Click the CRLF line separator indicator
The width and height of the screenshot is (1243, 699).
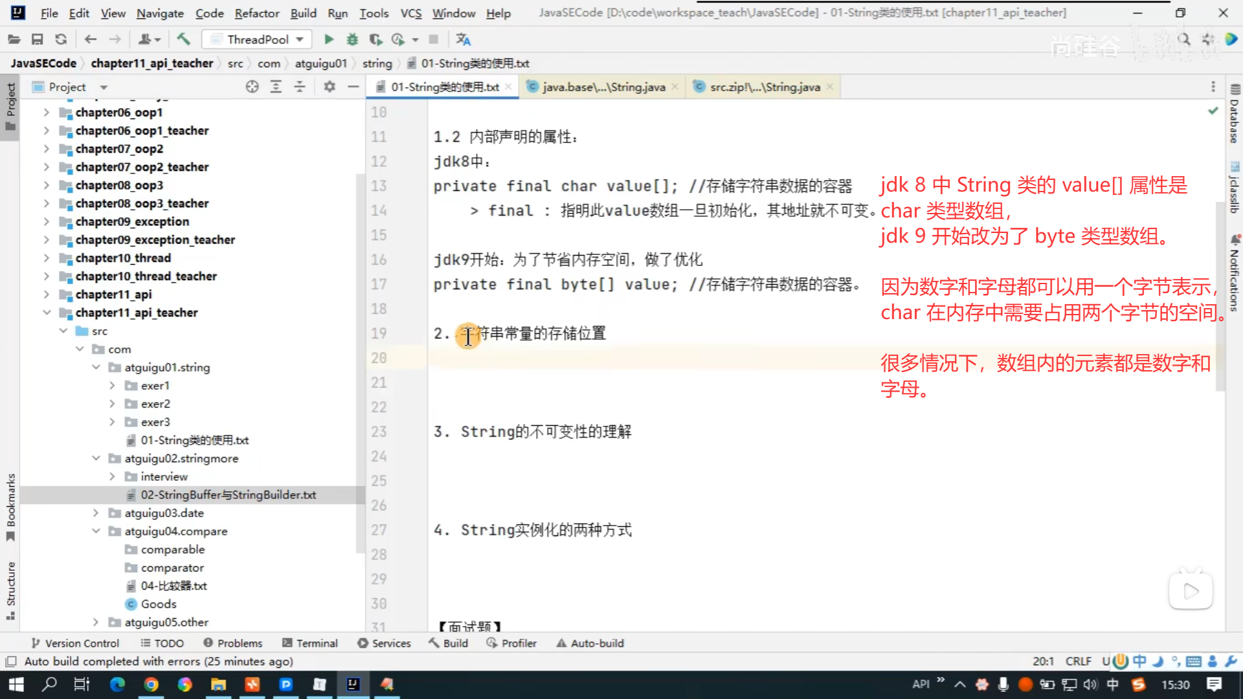(x=1078, y=661)
